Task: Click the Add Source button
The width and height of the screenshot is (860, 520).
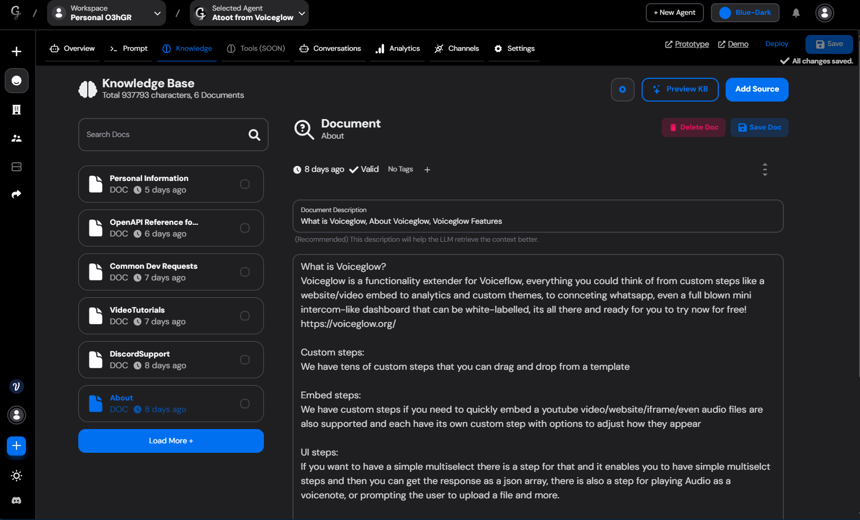Action: (x=757, y=89)
